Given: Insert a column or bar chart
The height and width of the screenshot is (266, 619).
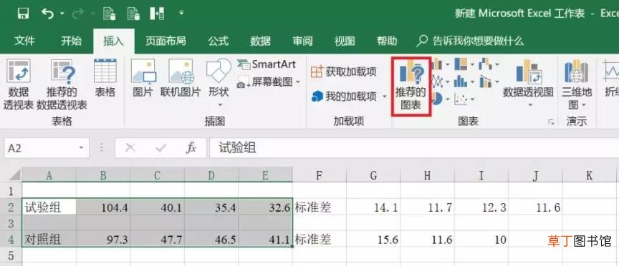Looking at the screenshot, I should click(x=440, y=64).
